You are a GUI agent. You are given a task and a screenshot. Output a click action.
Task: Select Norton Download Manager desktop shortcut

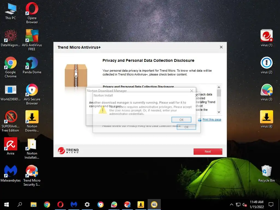click(32, 121)
